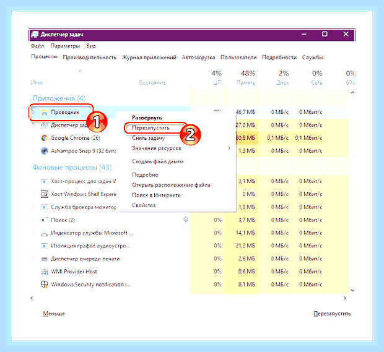The image size is (384, 352).
Task: Choose Подробно in context menu
Action: tap(145, 175)
